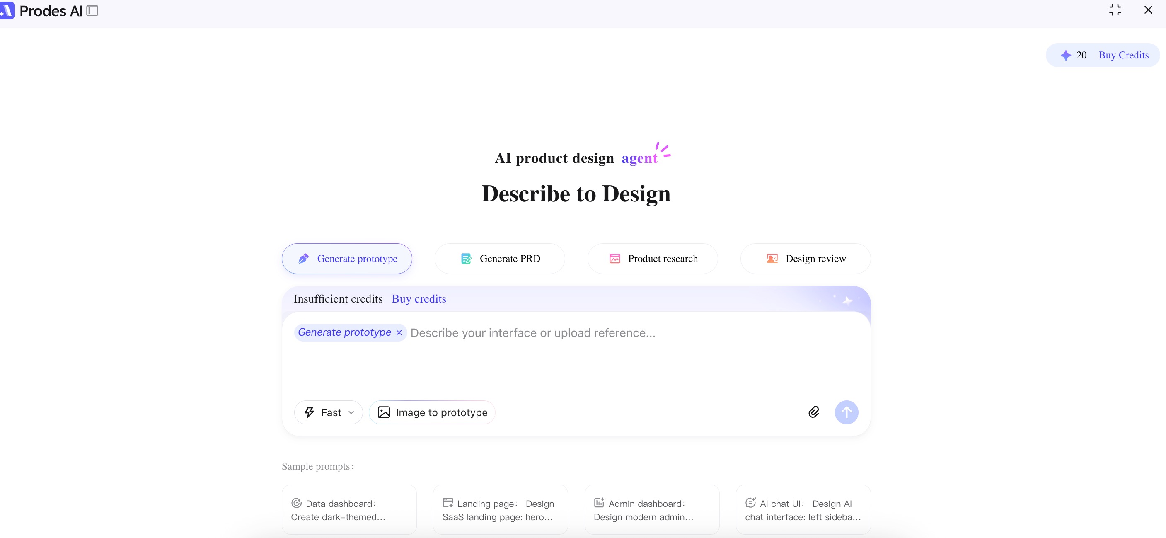Choose the Landing page sample prompt
Screen dimensions: 1166x538
501,510
